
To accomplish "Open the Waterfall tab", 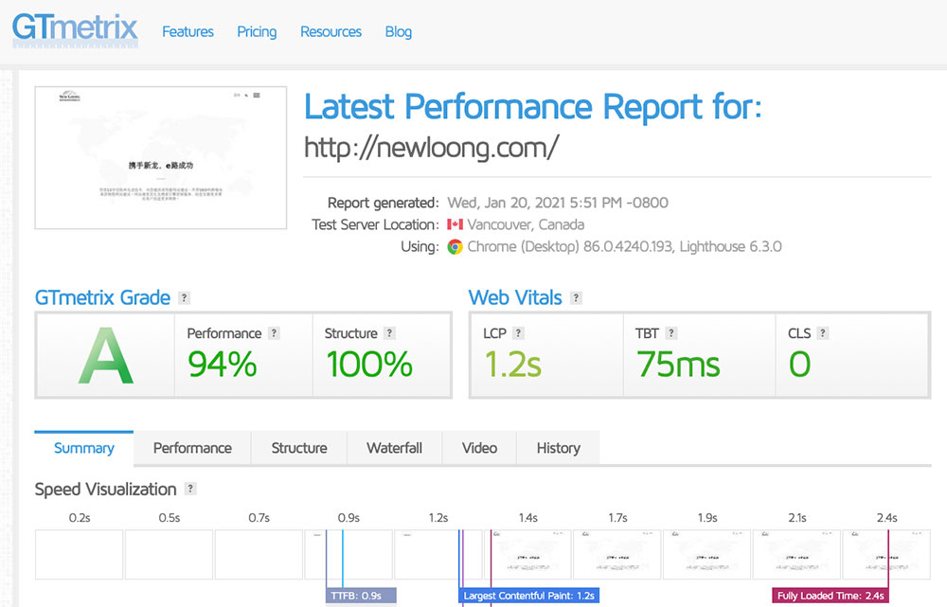I will click(394, 448).
